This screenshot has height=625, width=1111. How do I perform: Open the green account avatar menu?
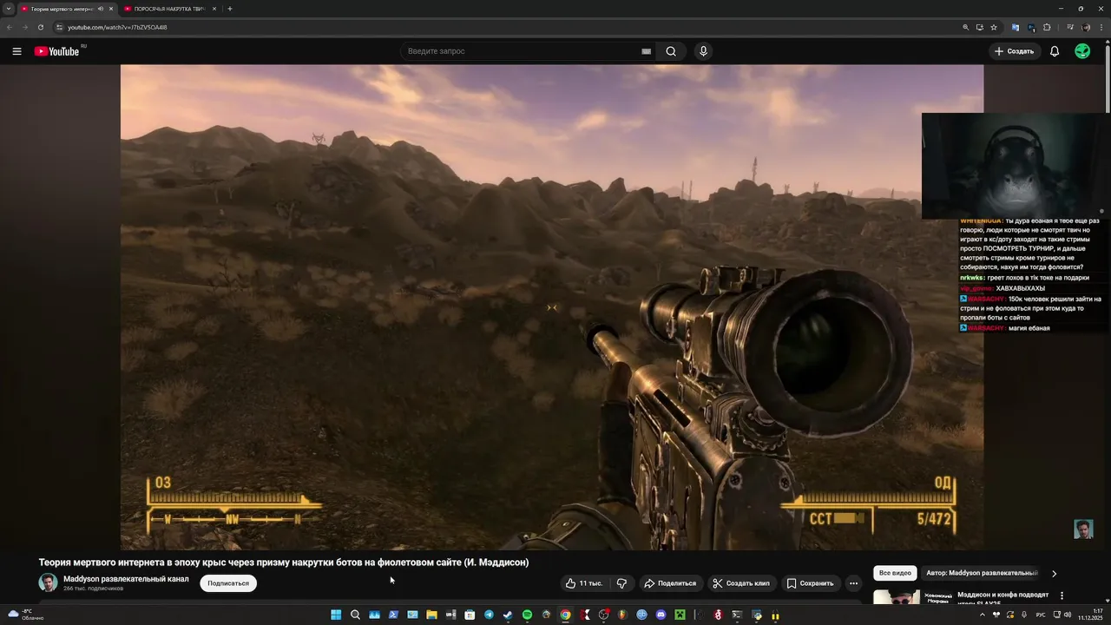[x=1082, y=51]
